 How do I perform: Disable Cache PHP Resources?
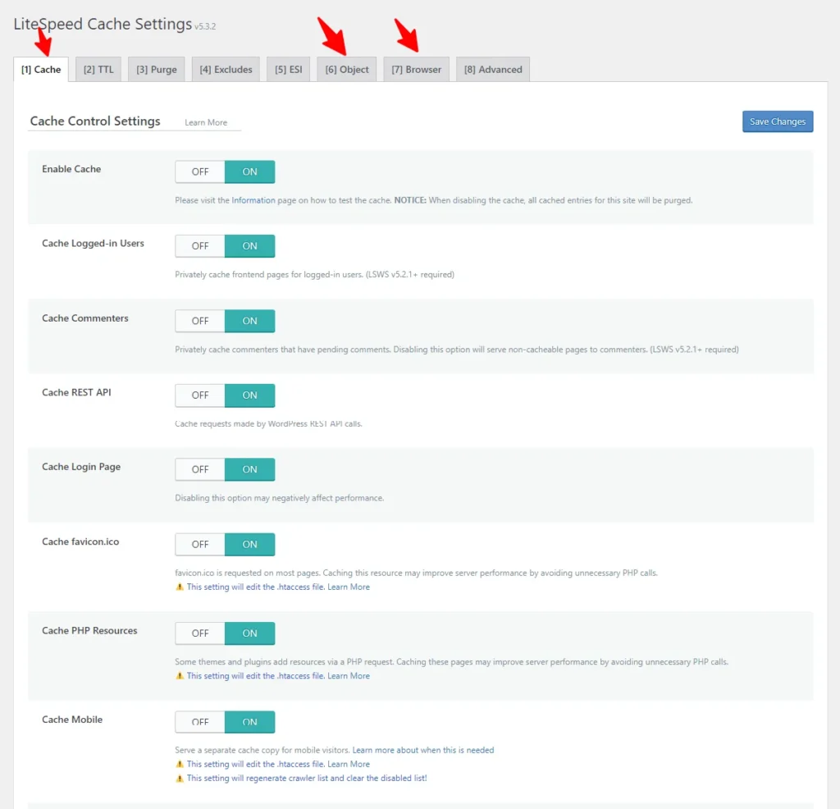pyautogui.click(x=199, y=633)
